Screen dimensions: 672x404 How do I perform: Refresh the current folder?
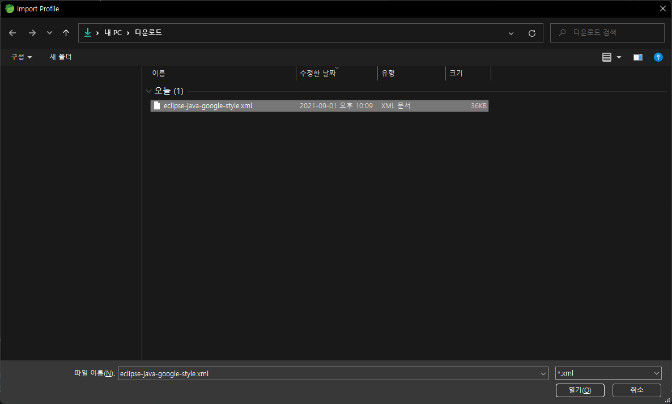pos(532,33)
